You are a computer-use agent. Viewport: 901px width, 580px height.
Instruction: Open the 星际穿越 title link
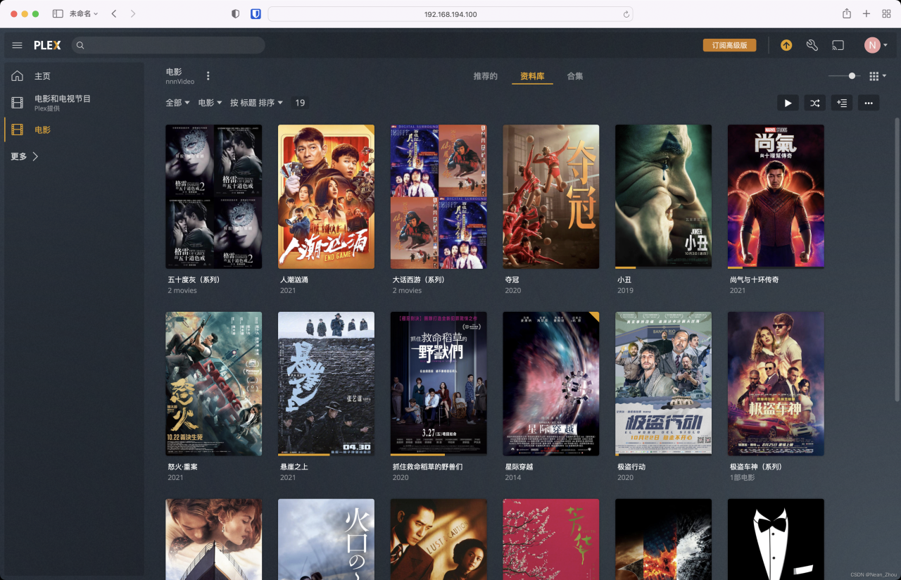coord(519,467)
